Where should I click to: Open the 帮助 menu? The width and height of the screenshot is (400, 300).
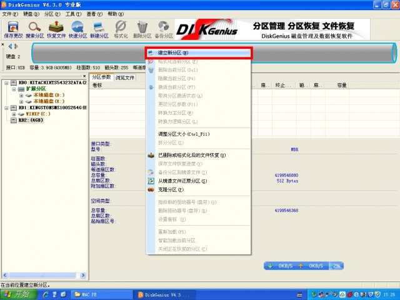click(116, 14)
